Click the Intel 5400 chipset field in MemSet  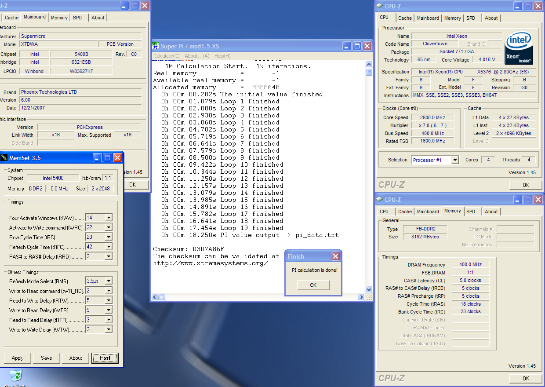click(x=53, y=178)
